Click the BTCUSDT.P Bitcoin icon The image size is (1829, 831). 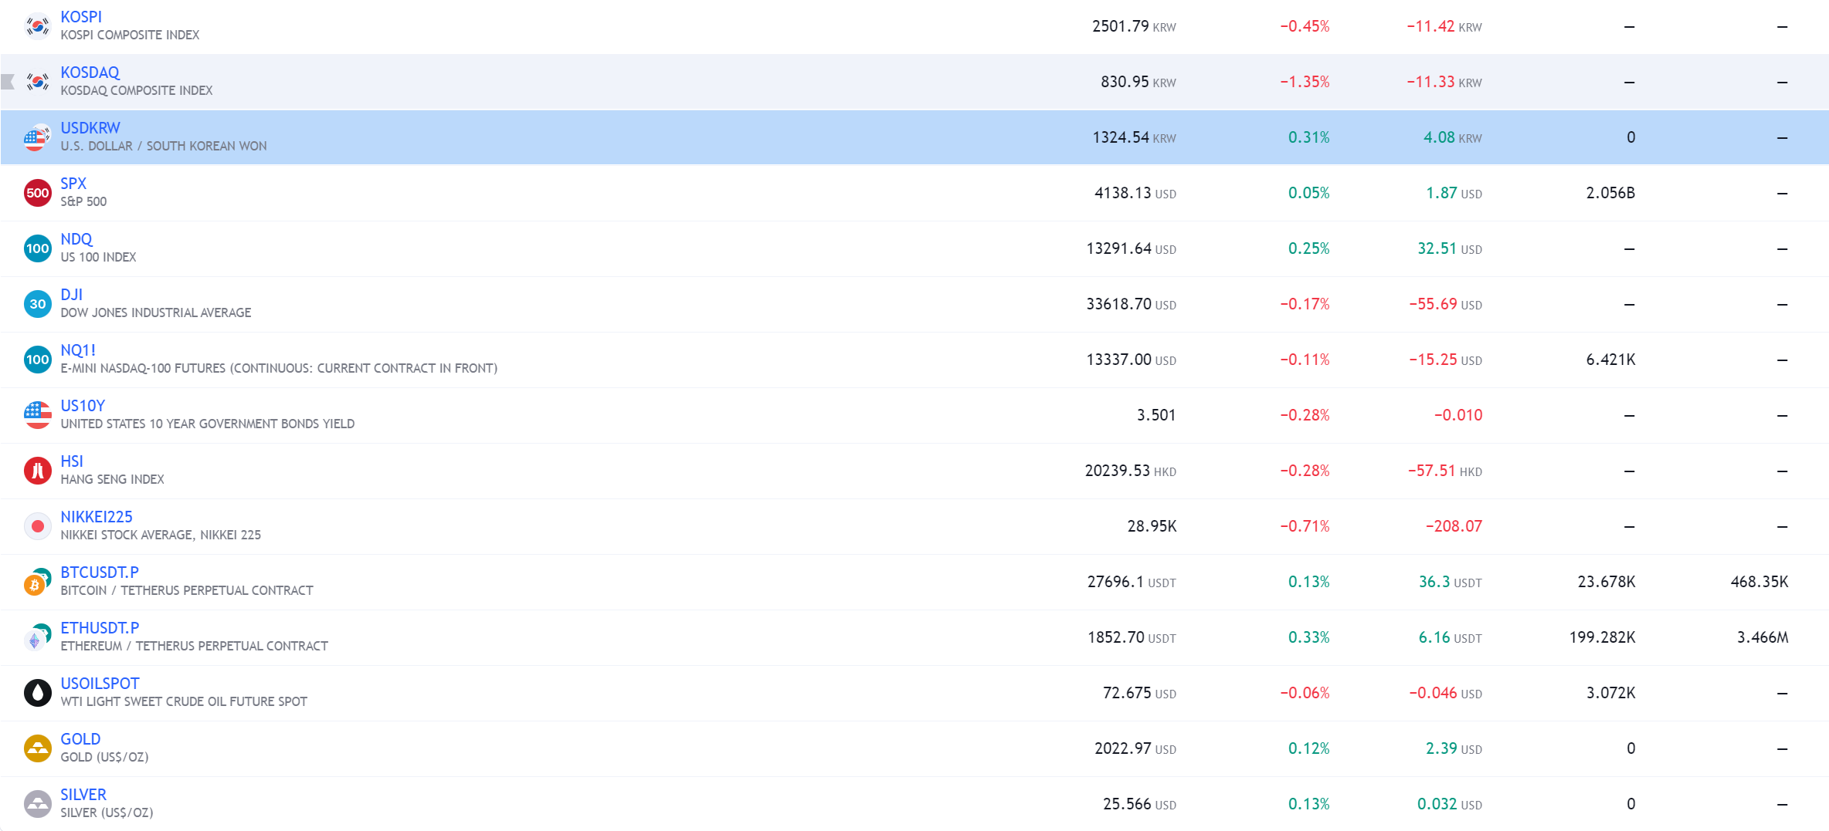37,582
